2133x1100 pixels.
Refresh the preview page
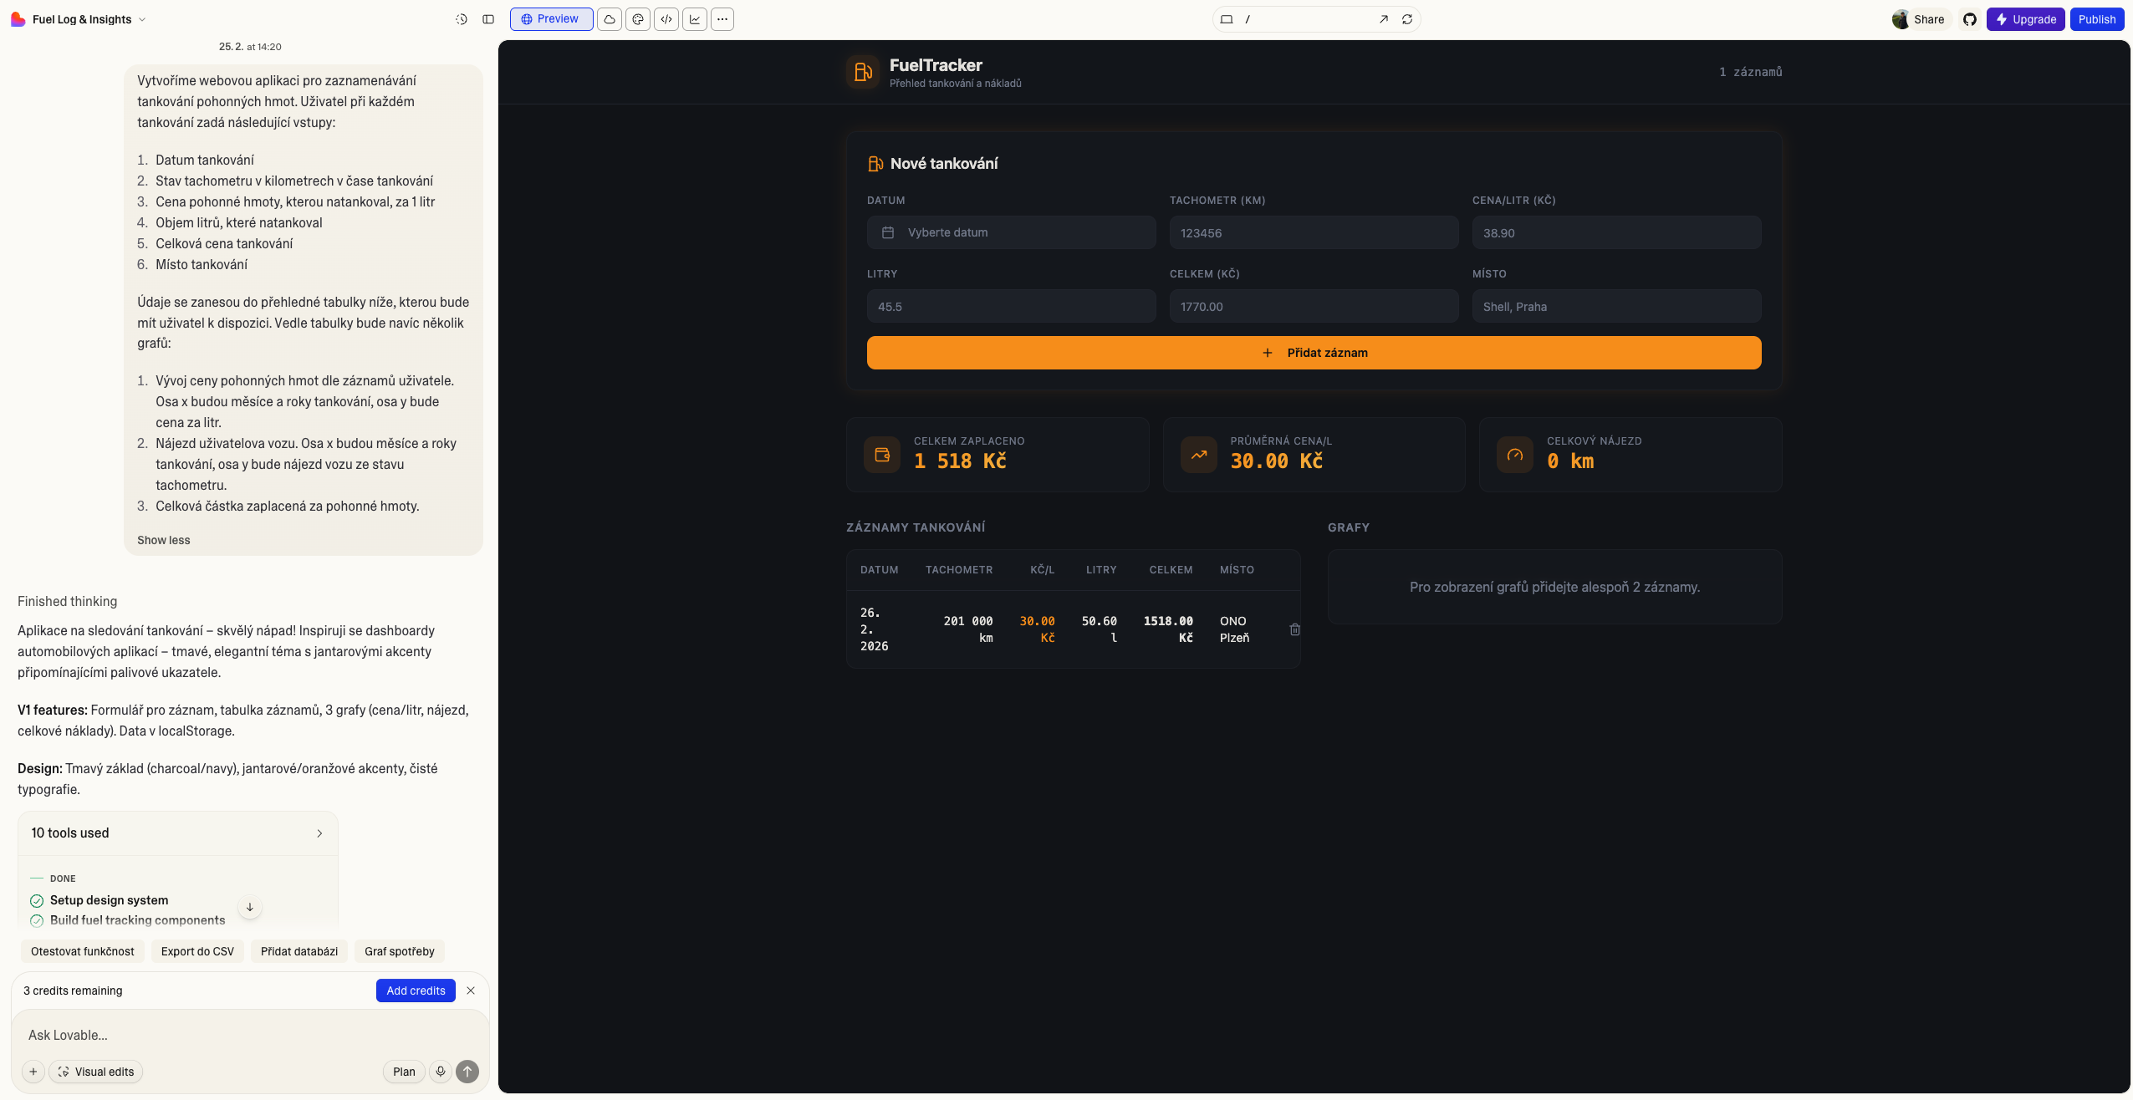click(x=1407, y=19)
